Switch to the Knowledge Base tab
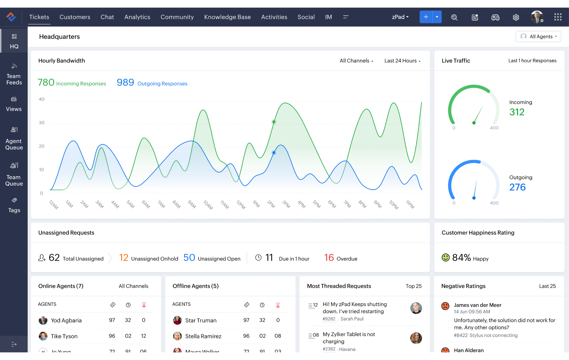The image size is (569, 360). coord(227,17)
